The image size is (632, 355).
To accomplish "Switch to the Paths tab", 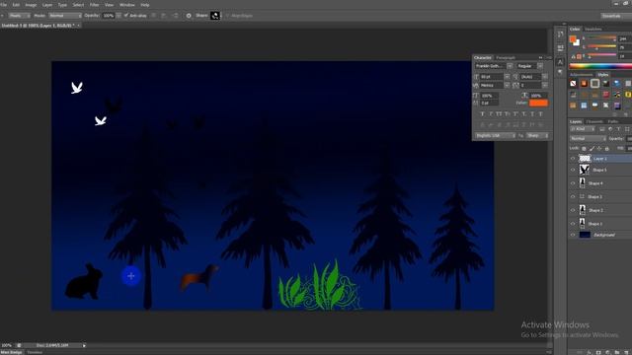I will tap(612, 121).
